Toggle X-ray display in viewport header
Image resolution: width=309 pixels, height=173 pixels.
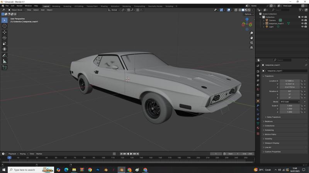point(236,10)
